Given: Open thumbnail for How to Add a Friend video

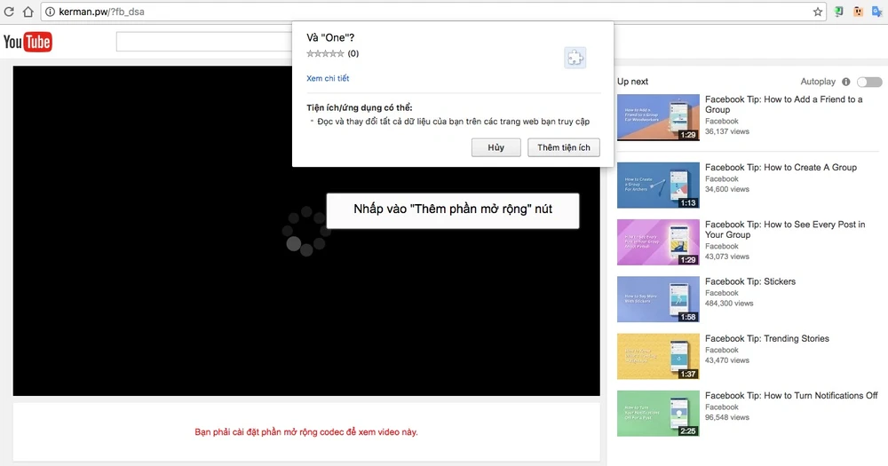Looking at the screenshot, I should click(658, 117).
